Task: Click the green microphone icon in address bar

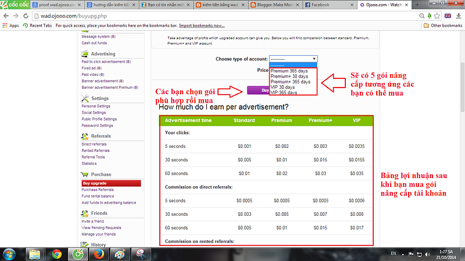Action: coord(429,16)
